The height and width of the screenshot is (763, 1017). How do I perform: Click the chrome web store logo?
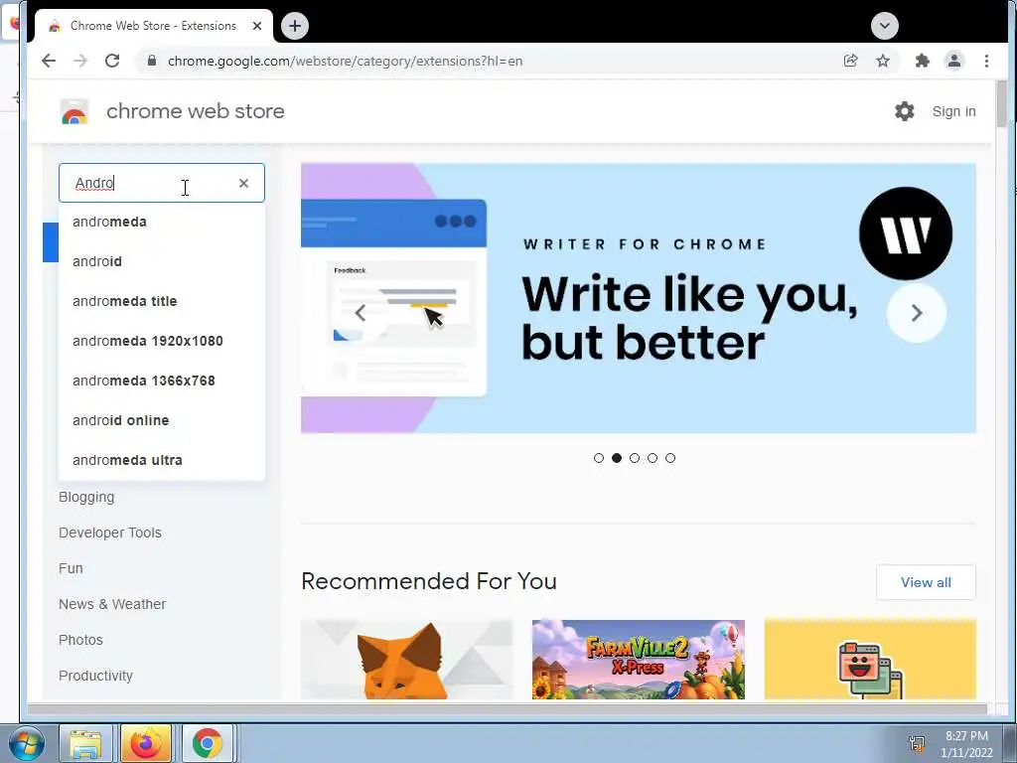pos(74,111)
